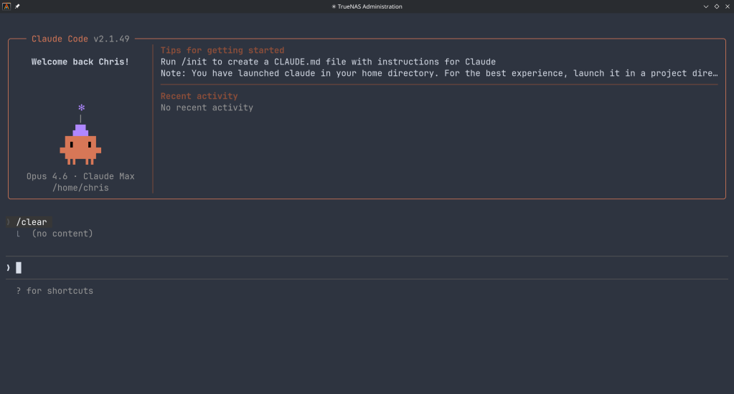Minimize the window with the chevron button

[706, 6]
